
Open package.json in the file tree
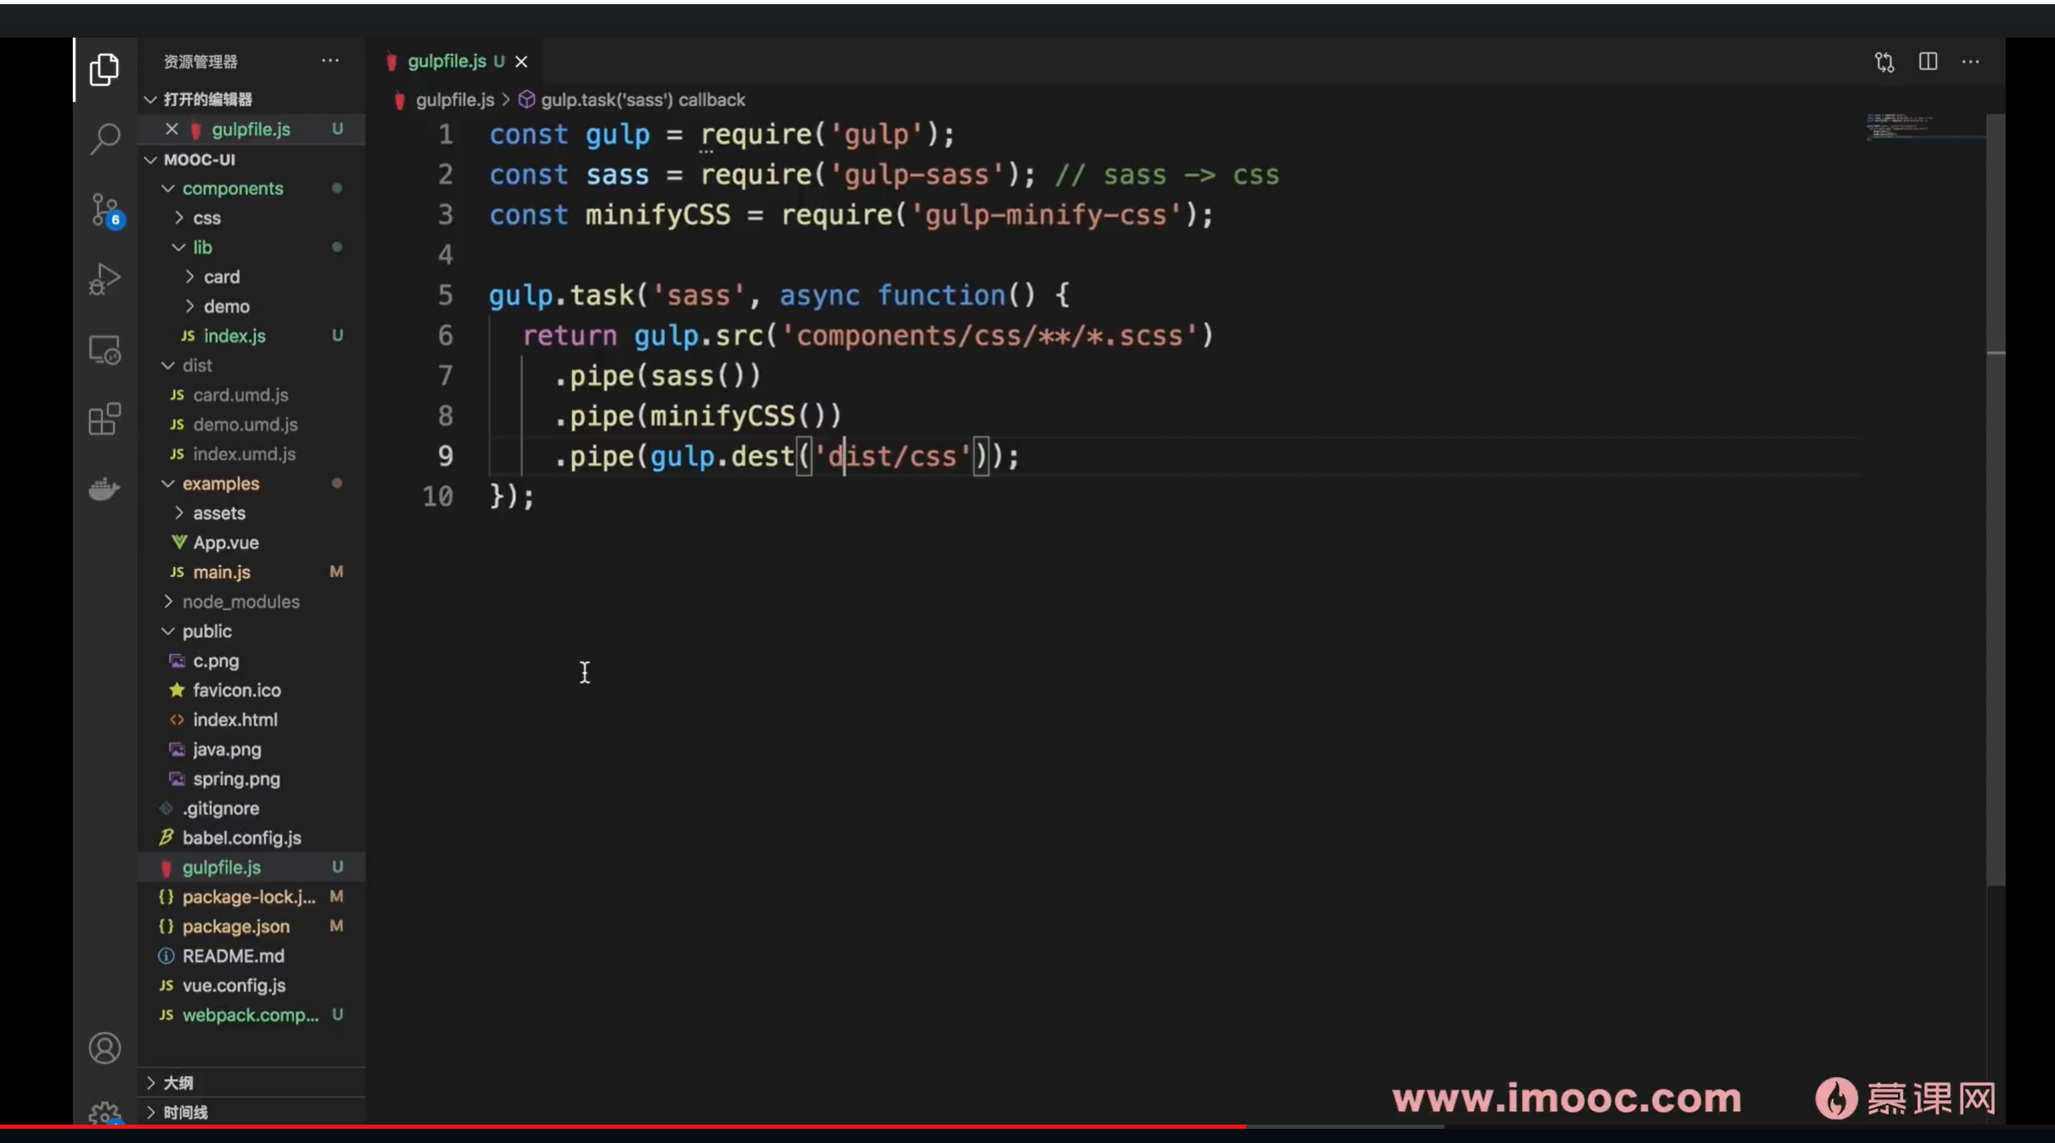click(236, 926)
